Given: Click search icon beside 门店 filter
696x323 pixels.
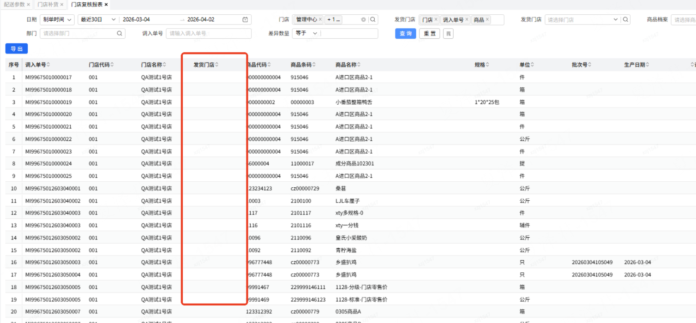Looking at the screenshot, I should (373, 20).
